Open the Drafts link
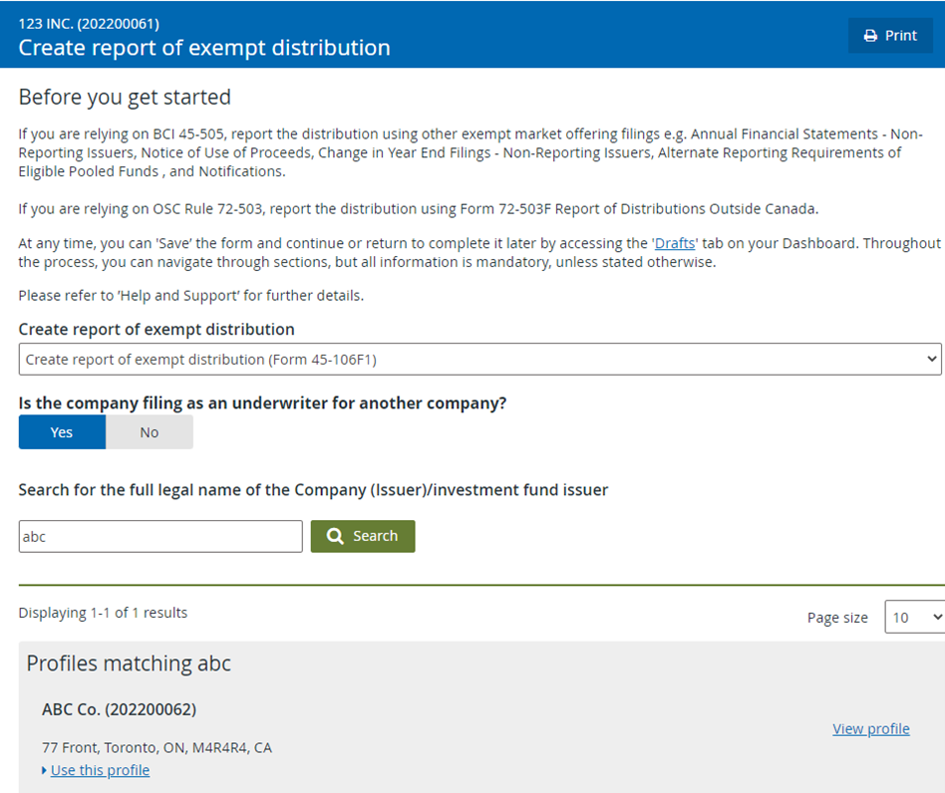 coord(675,243)
